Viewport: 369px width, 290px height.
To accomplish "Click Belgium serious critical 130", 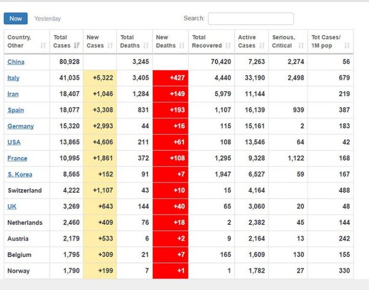I will (299, 255).
